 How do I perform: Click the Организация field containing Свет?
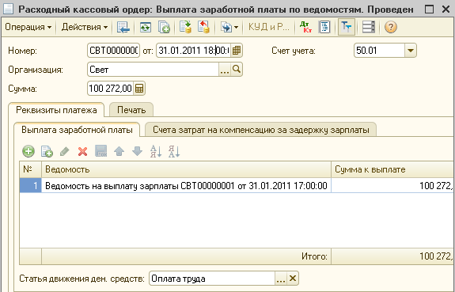click(153, 70)
